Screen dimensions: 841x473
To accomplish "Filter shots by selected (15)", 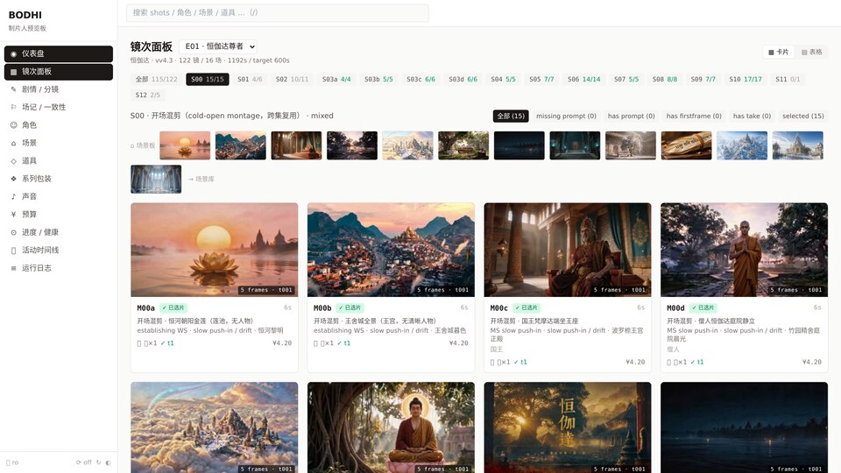I will coord(803,116).
